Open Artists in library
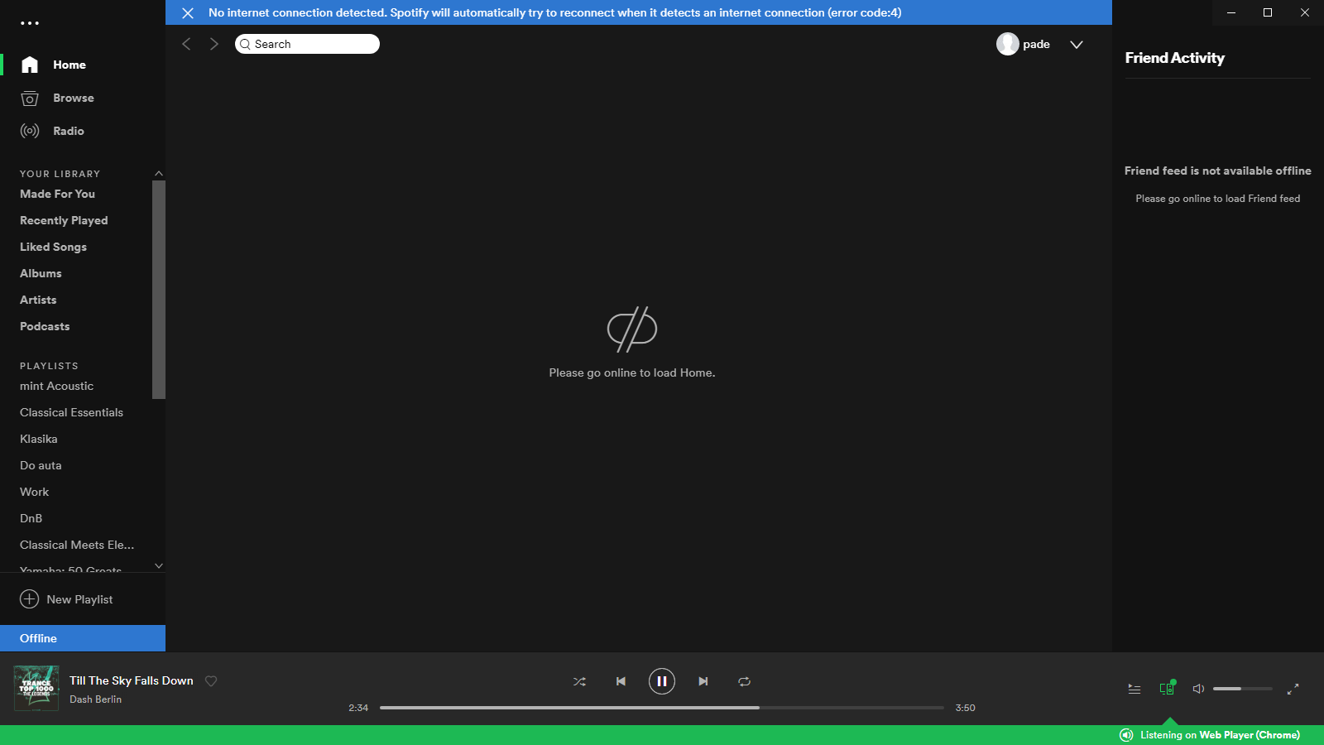Viewport: 1324px width, 745px height. (x=38, y=300)
